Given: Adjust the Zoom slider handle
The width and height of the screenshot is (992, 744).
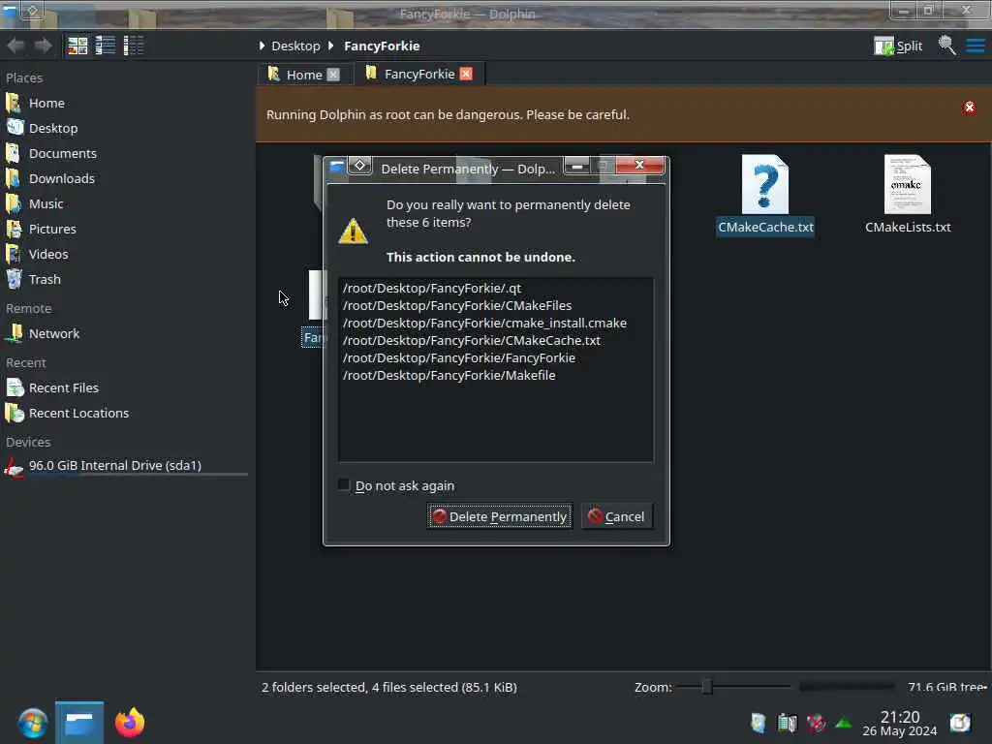Looking at the screenshot, I should 707,687.
